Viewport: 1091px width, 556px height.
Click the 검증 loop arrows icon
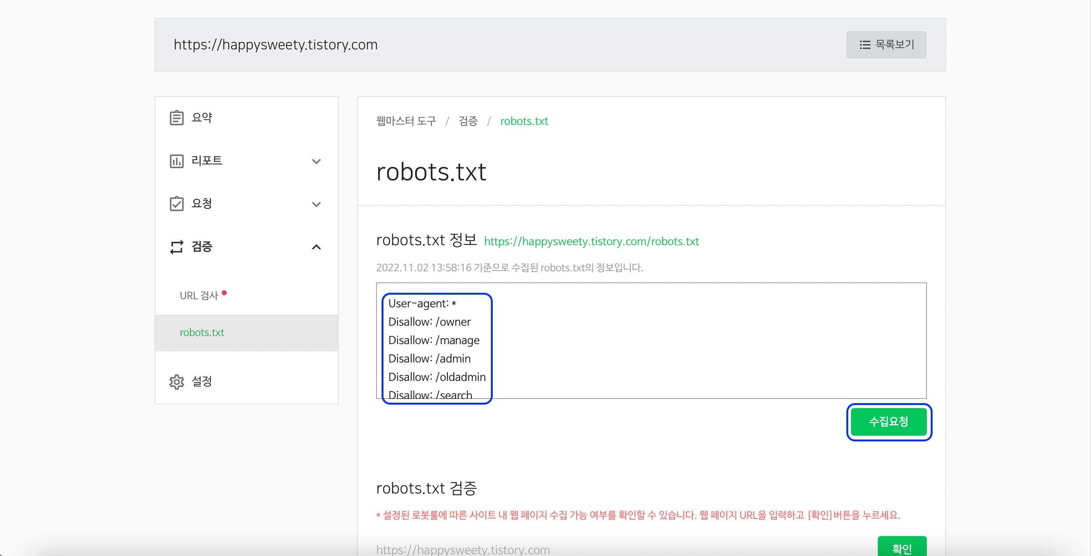pyautogui.click(x=177, y=247)
